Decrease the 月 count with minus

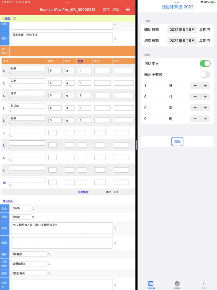195,97
